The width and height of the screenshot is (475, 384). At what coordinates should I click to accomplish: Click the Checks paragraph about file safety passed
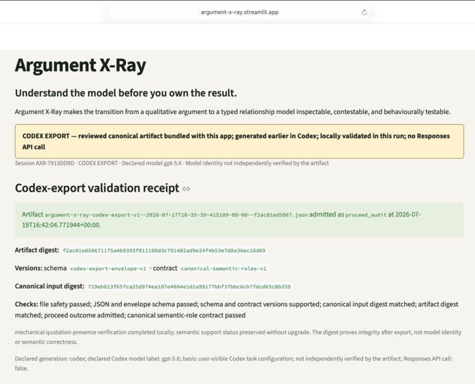(236, 310)
